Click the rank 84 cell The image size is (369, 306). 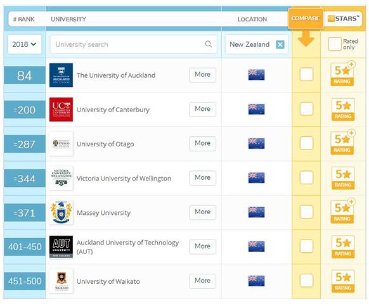tap(25, 75)
